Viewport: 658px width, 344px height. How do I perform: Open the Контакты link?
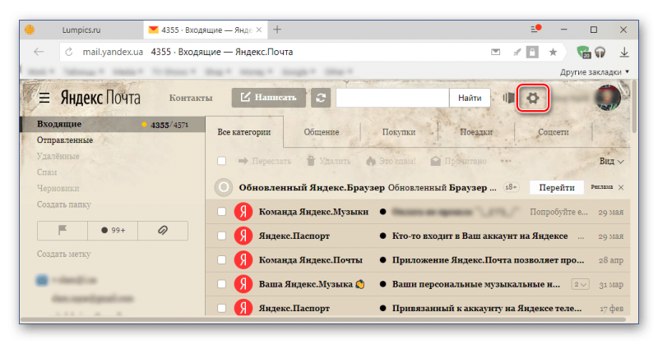[191, 98]
